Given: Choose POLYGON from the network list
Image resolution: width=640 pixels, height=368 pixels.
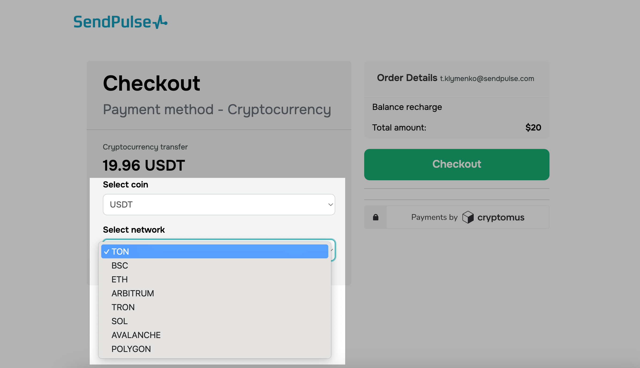Looking at the screenshot, I should tap(131, 349).
